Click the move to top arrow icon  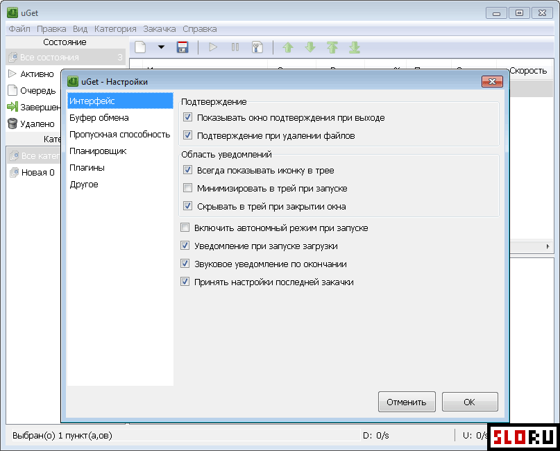332,47
